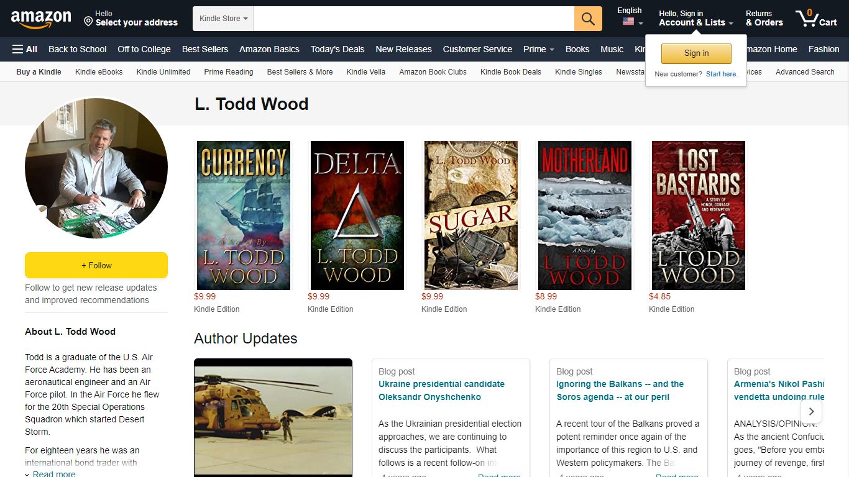Select Kindle Singles tab

click(x=579, y=72)
